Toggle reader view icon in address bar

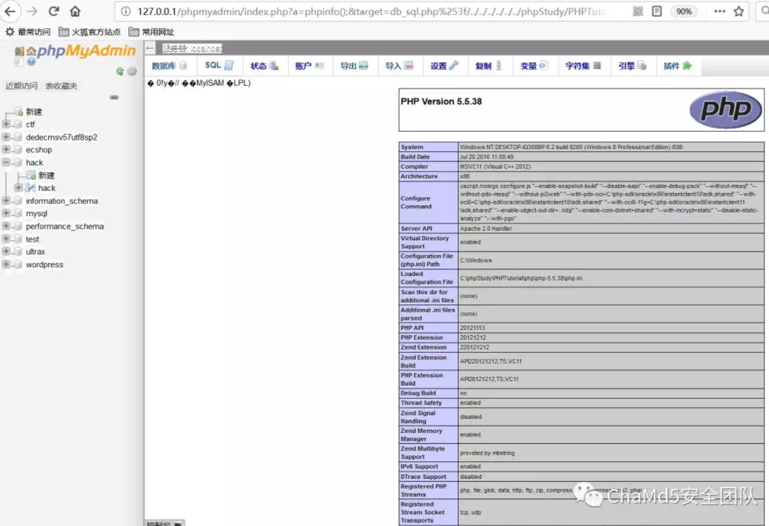pos(656,11)
